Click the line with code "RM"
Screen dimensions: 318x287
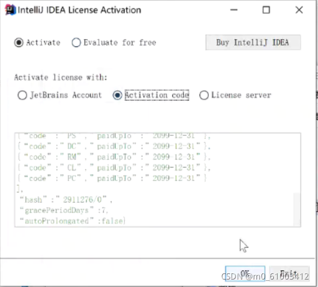[114, 157]
